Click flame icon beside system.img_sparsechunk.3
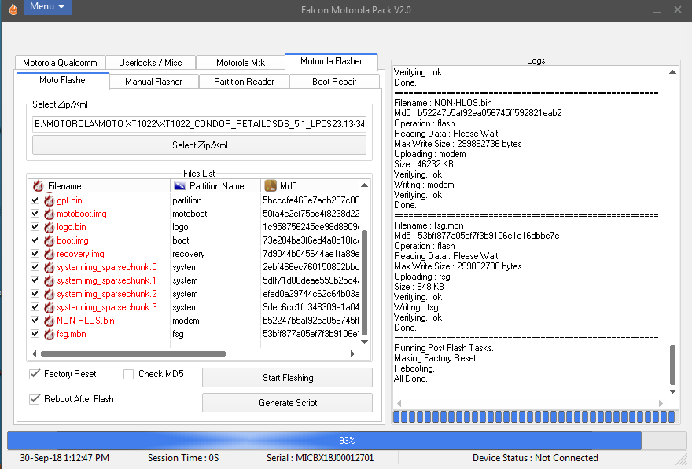 [49, 307]
